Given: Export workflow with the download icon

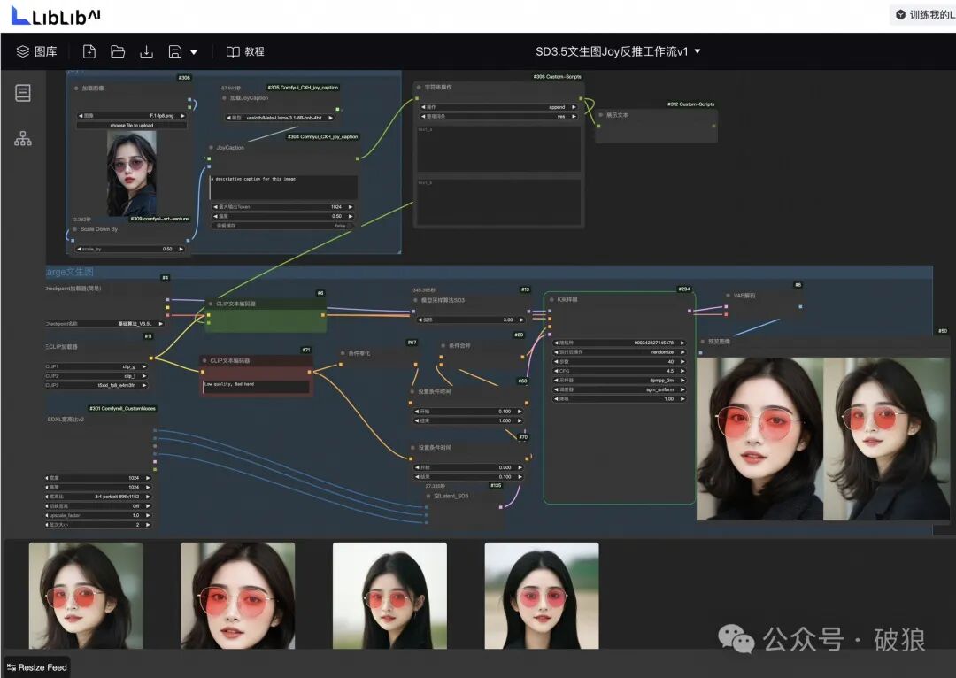Looking at the screenshot, I should [x=146, y=51].
